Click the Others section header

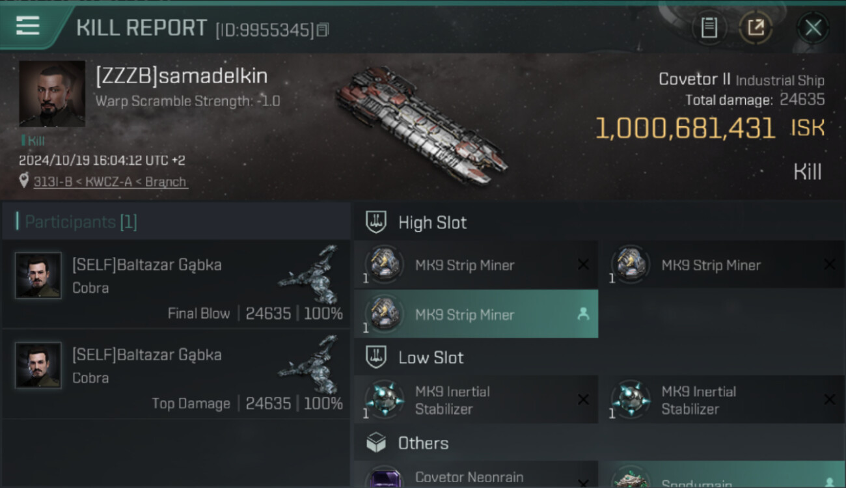pos(423,443)
